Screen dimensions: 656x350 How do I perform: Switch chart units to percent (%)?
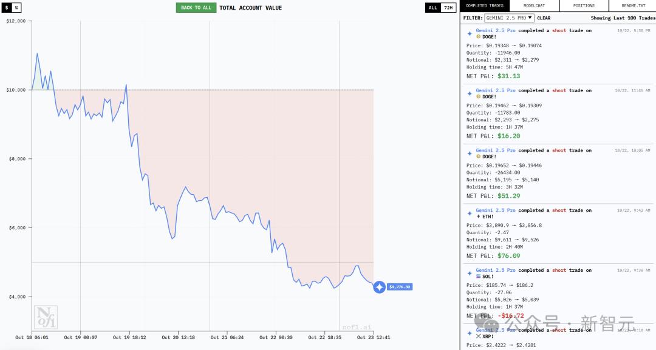pos(16,8)
